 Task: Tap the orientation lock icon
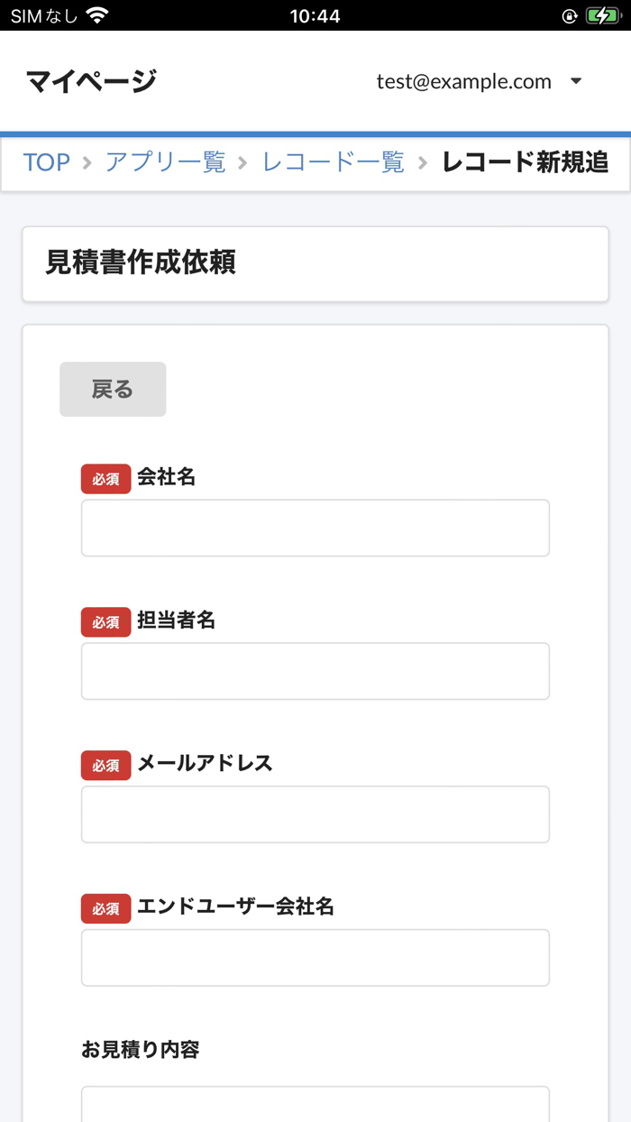(x=569, y=15)
